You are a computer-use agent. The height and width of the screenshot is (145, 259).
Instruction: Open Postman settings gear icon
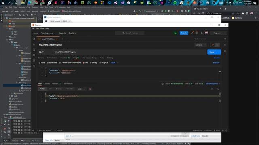coord(197,33)
